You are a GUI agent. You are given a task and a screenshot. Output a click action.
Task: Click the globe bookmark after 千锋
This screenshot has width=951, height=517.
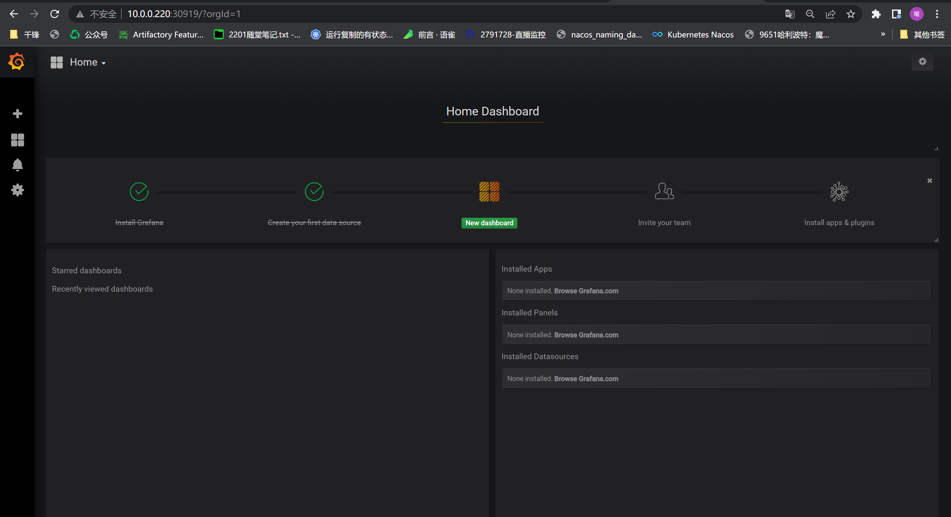coord(55,35)
